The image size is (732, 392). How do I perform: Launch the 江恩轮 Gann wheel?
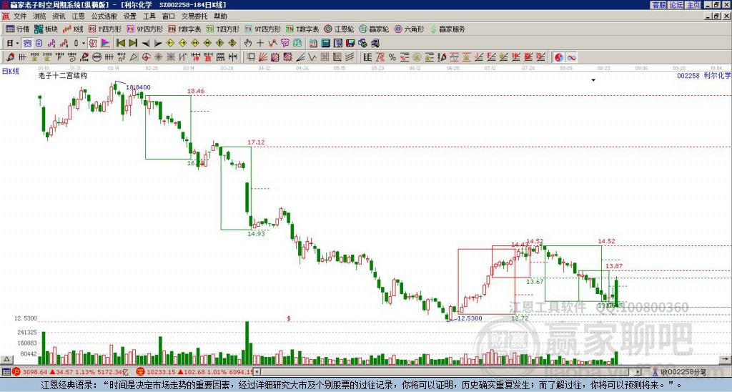pos(339,29)
